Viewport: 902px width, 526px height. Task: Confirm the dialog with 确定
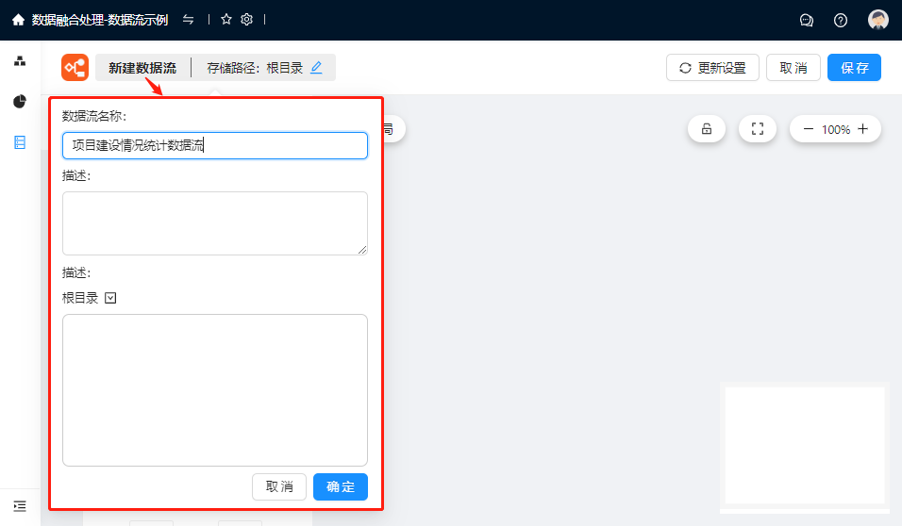coord(341,486)
